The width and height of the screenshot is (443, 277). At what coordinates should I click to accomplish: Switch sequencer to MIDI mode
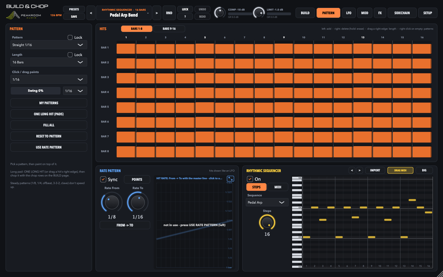(x=278, y=187)
